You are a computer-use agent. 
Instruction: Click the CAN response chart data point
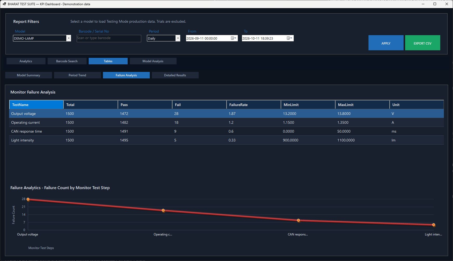299,220
